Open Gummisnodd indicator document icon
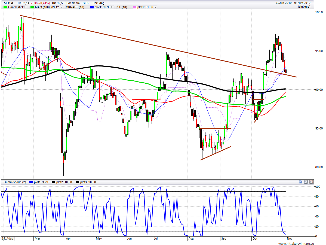The height and width of the screenshot is (245, 326). (301, 182)
